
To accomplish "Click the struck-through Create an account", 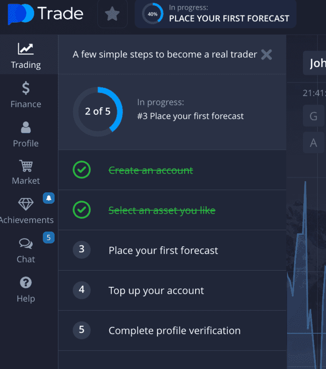I will [151, 170].
